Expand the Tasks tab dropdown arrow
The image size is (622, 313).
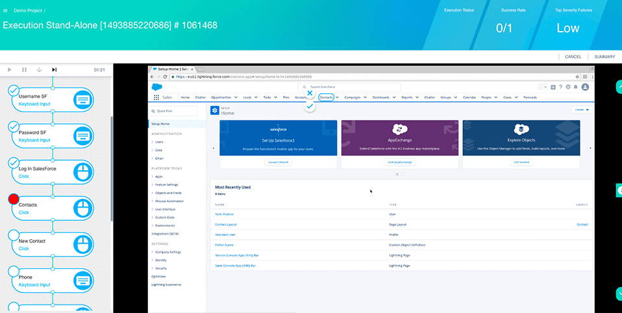click(x=275, y=97)
